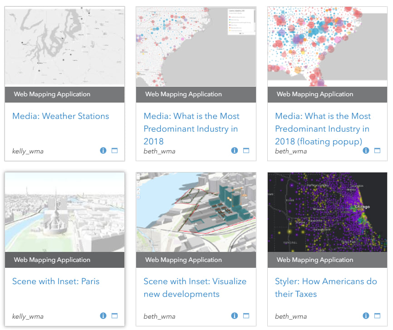Viewport: 393px width, 330px height.
Task: Click Web Mapping Application label on Taxes card
Action: pos(315,260)
